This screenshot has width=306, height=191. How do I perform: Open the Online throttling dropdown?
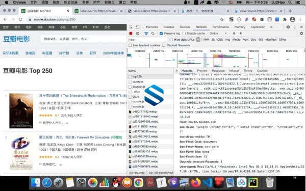(218, 34)
